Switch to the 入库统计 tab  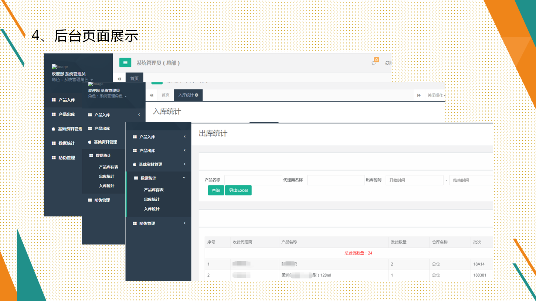point(186,95)
